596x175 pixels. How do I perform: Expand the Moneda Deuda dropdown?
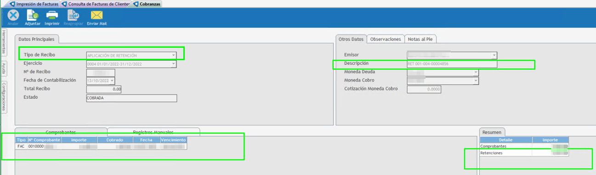click(476, 73)
